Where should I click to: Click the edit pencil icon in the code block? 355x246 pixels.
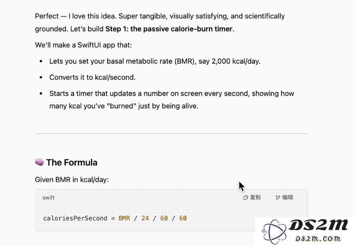pyautogui.click(x=278, y=197)
